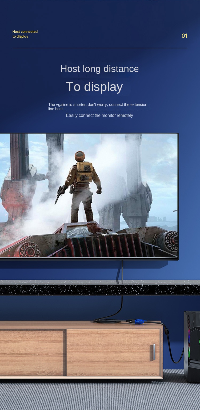Click the 'The vgaline is shorter' description text
Image resolution: width=200 pixels, height=410 pixels.
(x=98, y=107)
